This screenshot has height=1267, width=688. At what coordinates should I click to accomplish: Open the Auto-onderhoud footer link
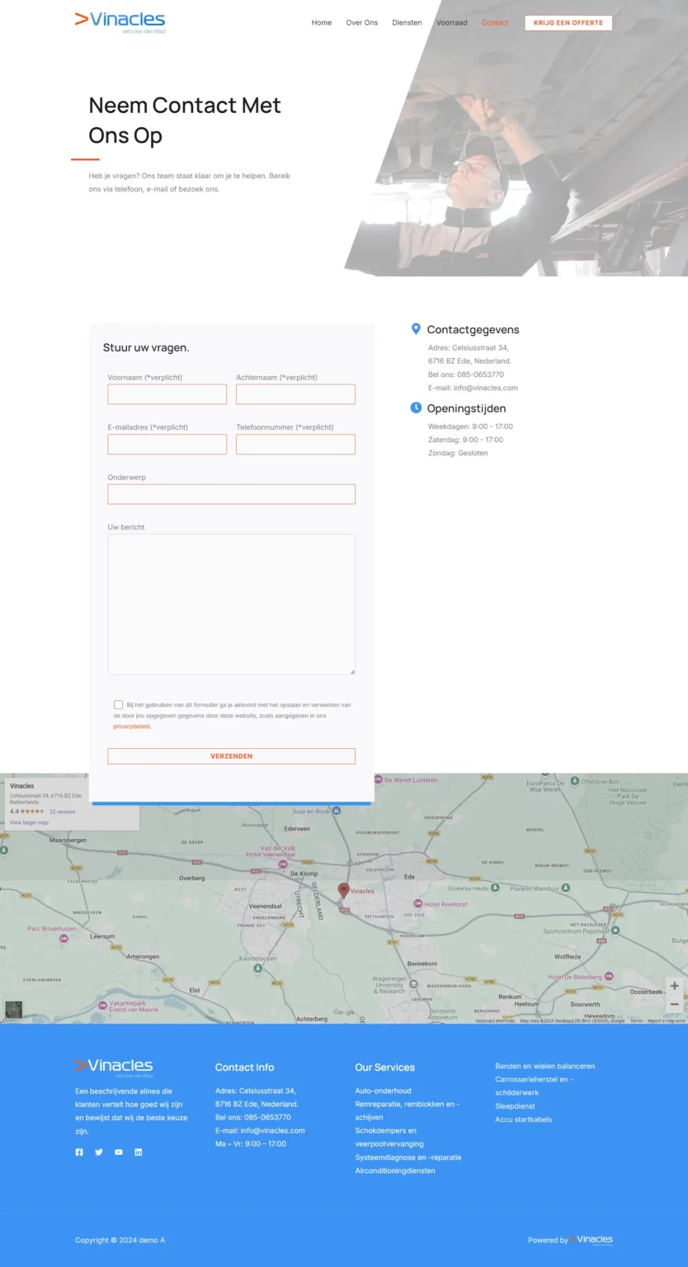point(384,1090)
